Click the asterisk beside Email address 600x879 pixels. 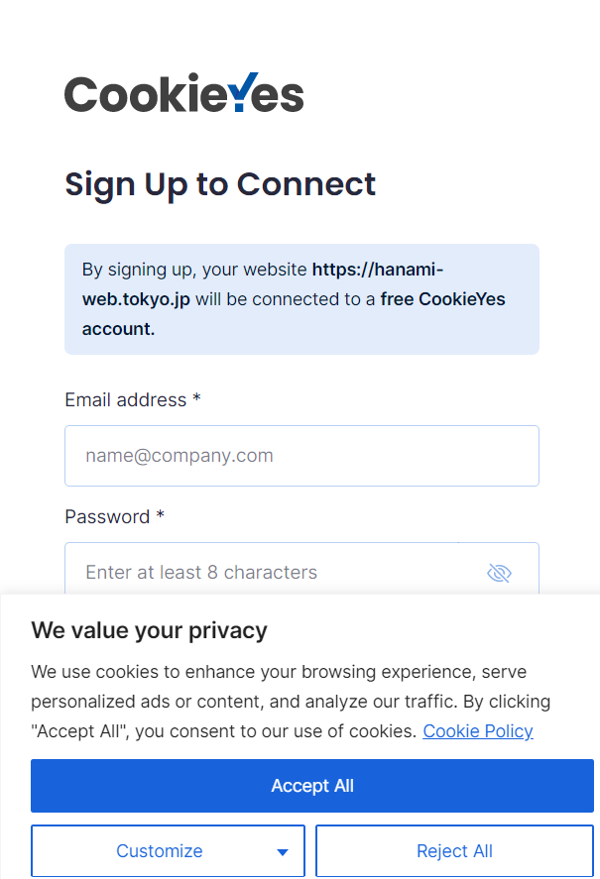tap(196, 398)
